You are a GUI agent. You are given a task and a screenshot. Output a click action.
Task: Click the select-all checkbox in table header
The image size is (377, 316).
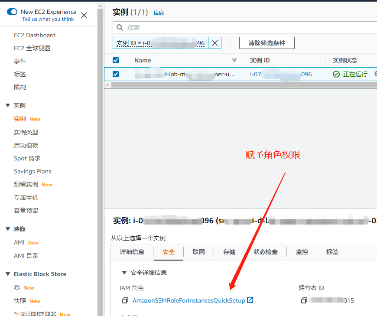pyautogui.click(x=115, y=60)
